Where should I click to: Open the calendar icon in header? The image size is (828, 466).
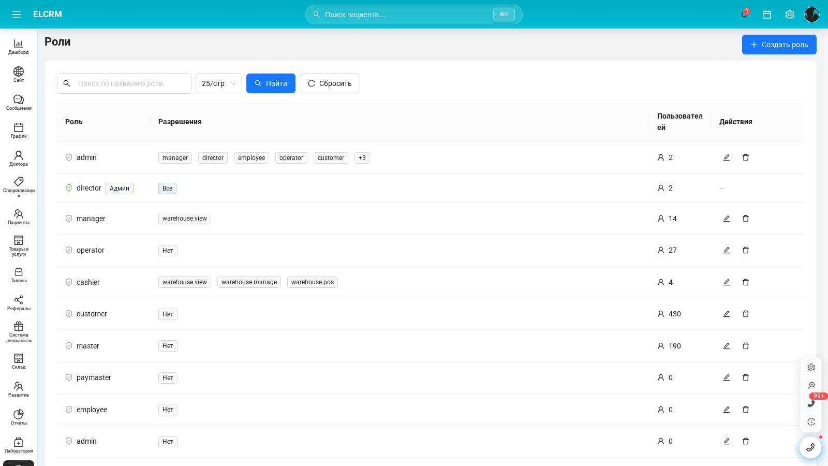pyautogui.click(x=767, y=14)
